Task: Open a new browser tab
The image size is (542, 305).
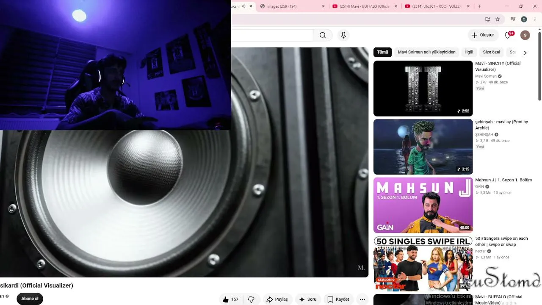Action: [x=479, y=6]
